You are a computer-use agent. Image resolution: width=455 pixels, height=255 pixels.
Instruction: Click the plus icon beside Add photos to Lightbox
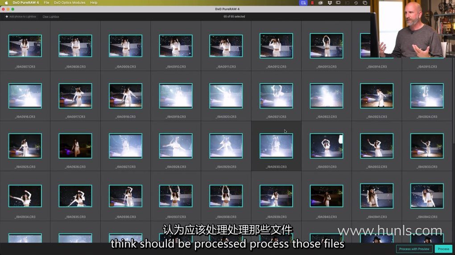pyautogui.click(x=7, y=16)
